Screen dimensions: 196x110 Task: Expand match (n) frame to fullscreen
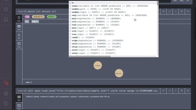tap(169, 11)
